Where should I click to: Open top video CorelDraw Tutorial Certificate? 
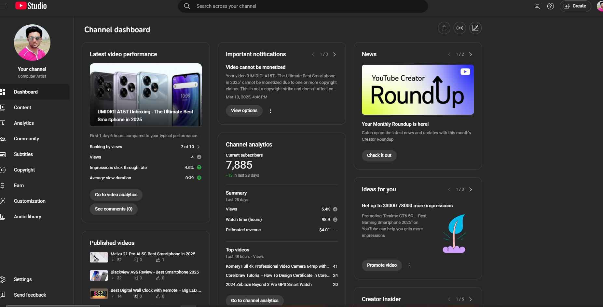click(278, 275)
